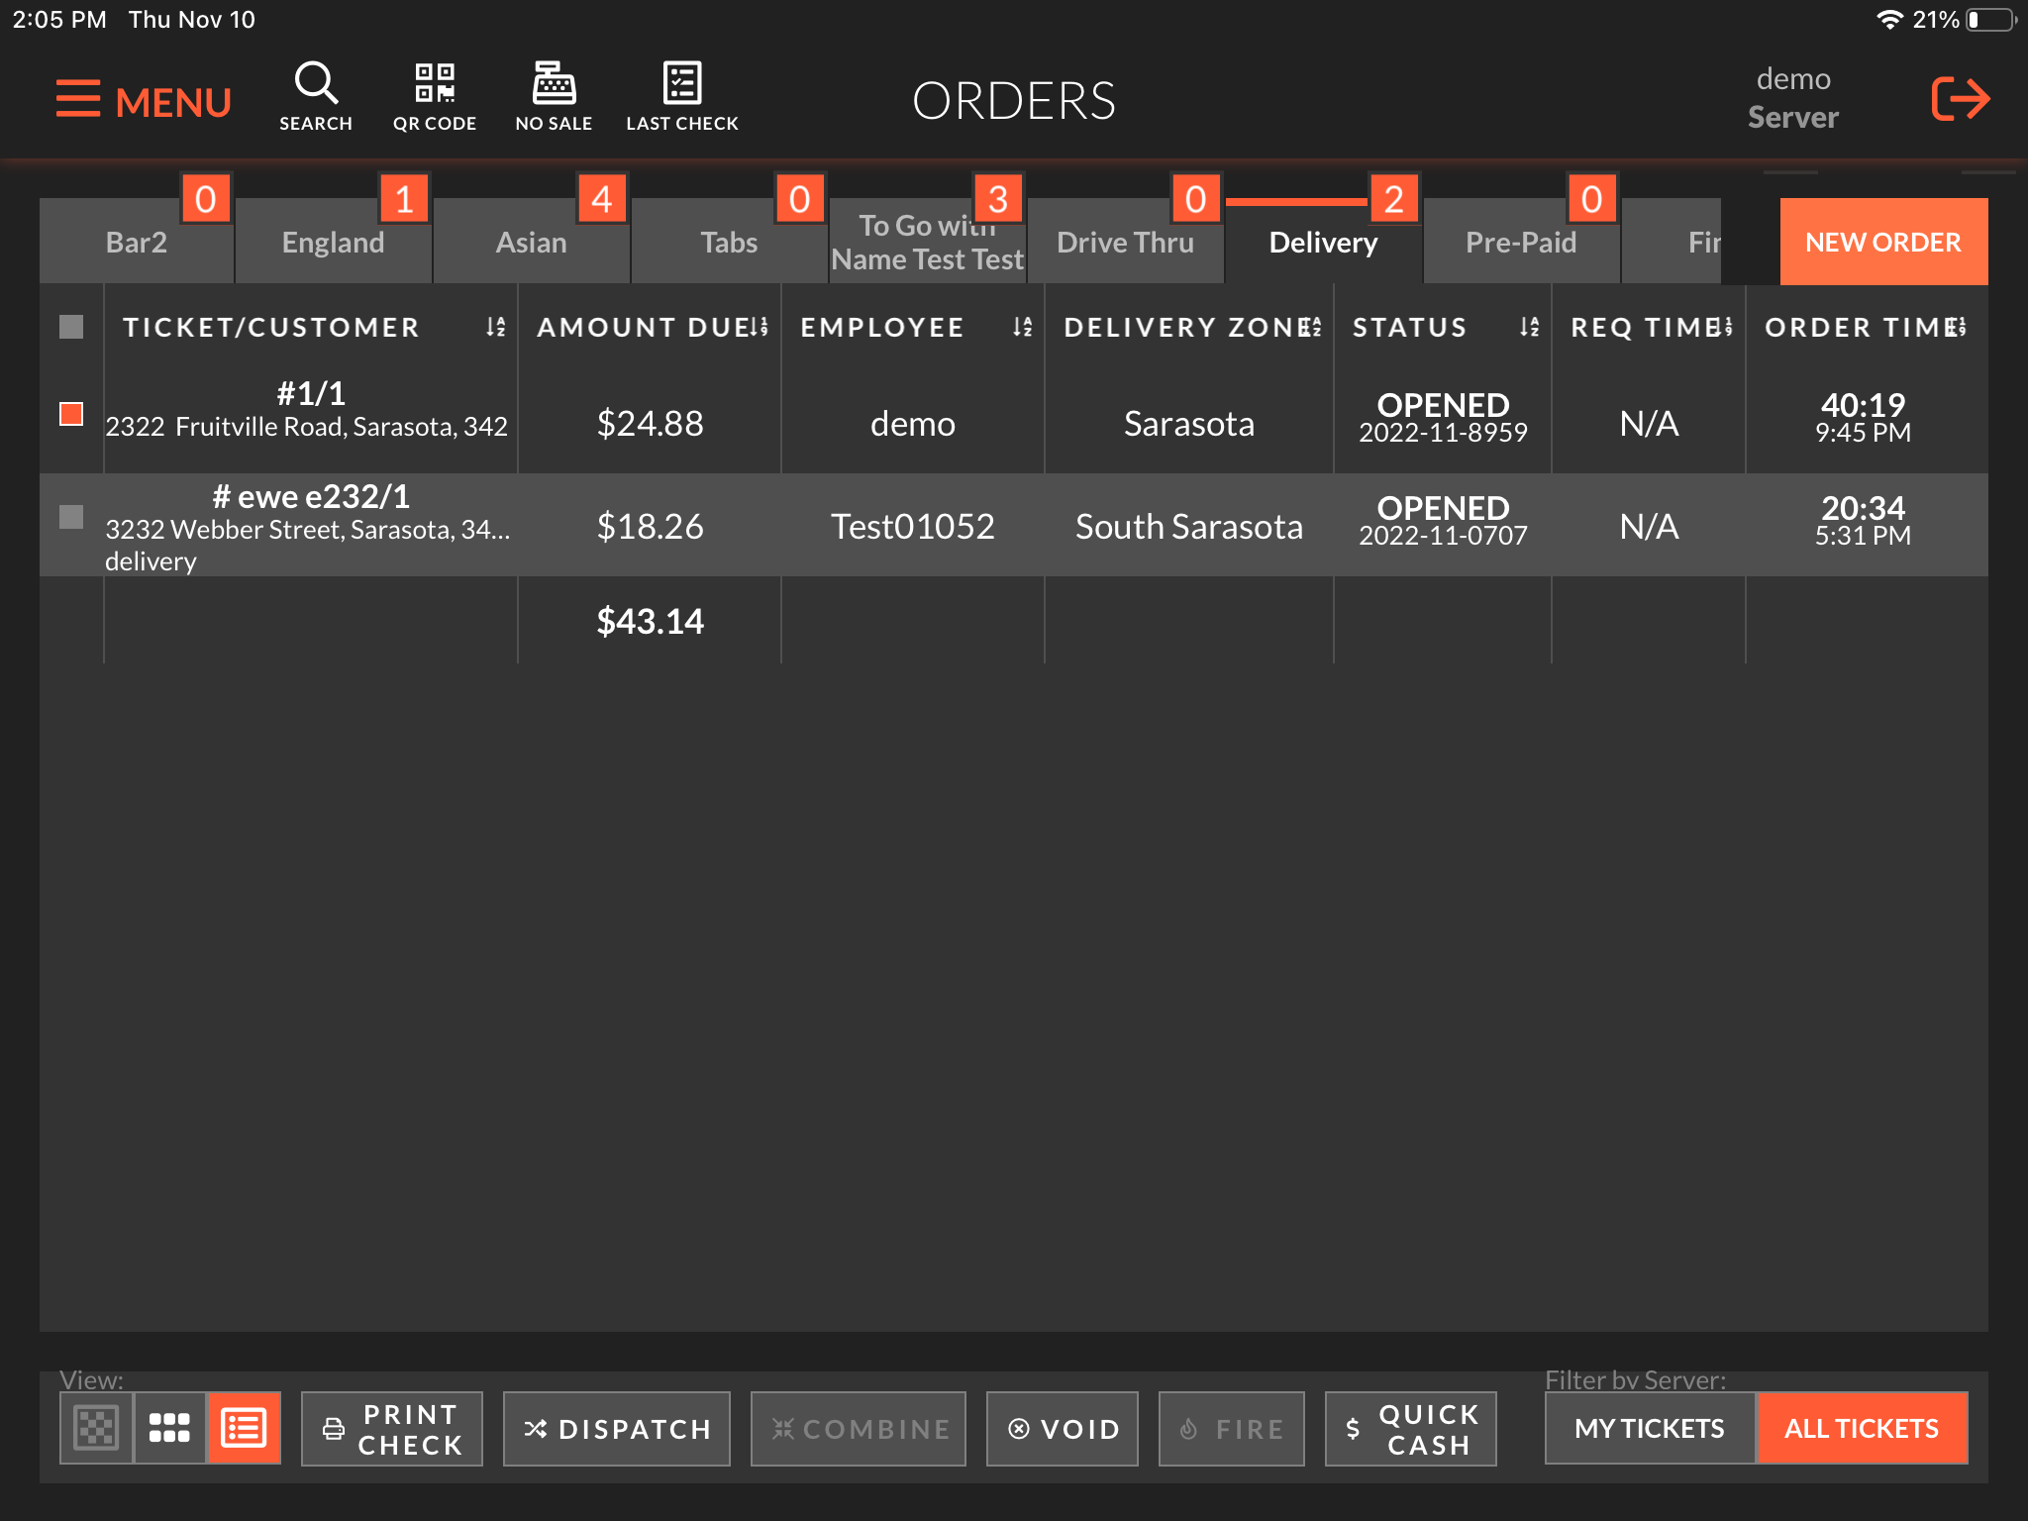The height and width of the screenshot is (1521, 2028).
Task: Filter by MY TICKETS
Action: [1649, 1428]
